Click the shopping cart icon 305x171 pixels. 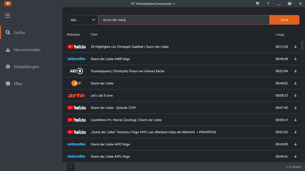click(x=257, y=4)
